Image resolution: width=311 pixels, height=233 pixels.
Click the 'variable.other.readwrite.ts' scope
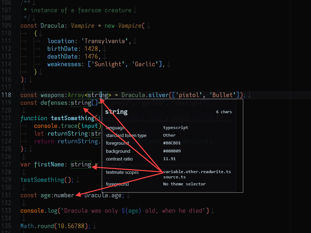pyautogui.click(x=197, y=172)
